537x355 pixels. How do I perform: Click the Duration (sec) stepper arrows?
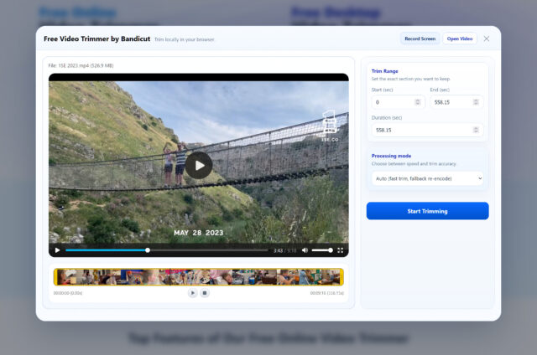476,130
